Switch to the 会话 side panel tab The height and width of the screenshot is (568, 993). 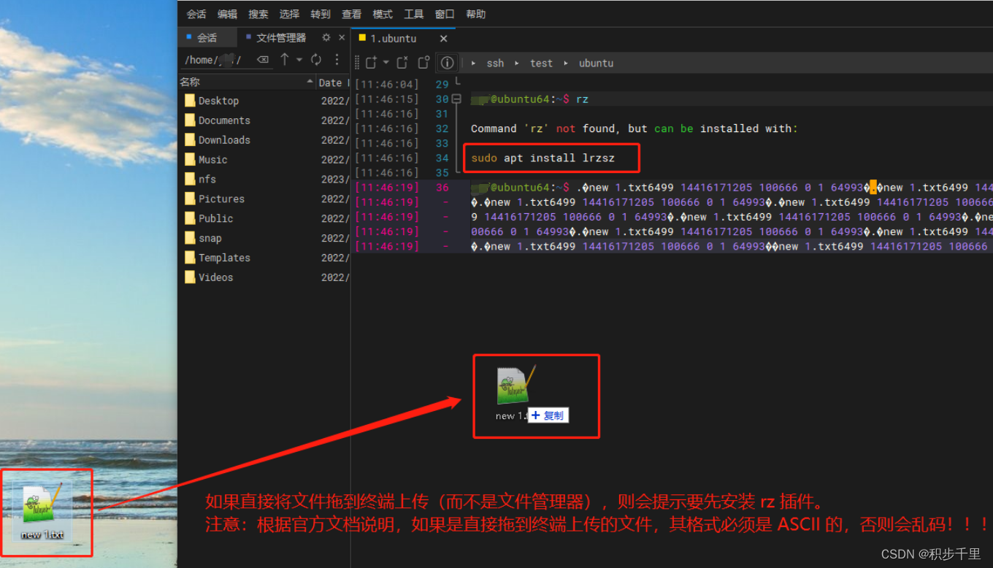click(207, 37)
